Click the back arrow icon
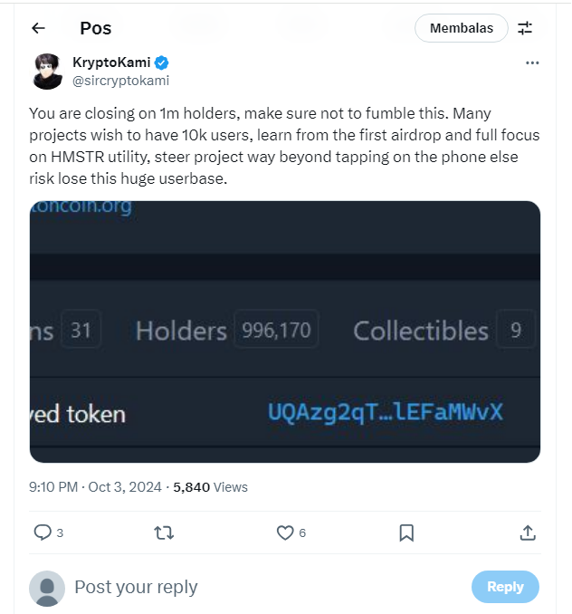 pos(38,28)
